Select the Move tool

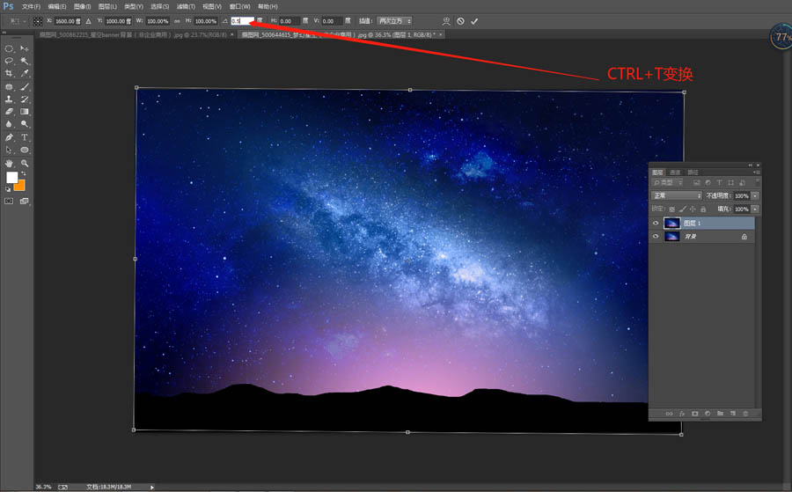(x=25, y=49)
